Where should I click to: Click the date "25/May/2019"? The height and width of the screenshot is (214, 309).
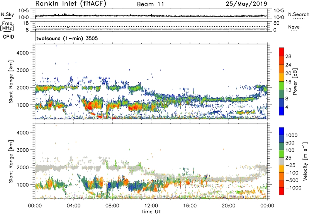coord(246,3)
